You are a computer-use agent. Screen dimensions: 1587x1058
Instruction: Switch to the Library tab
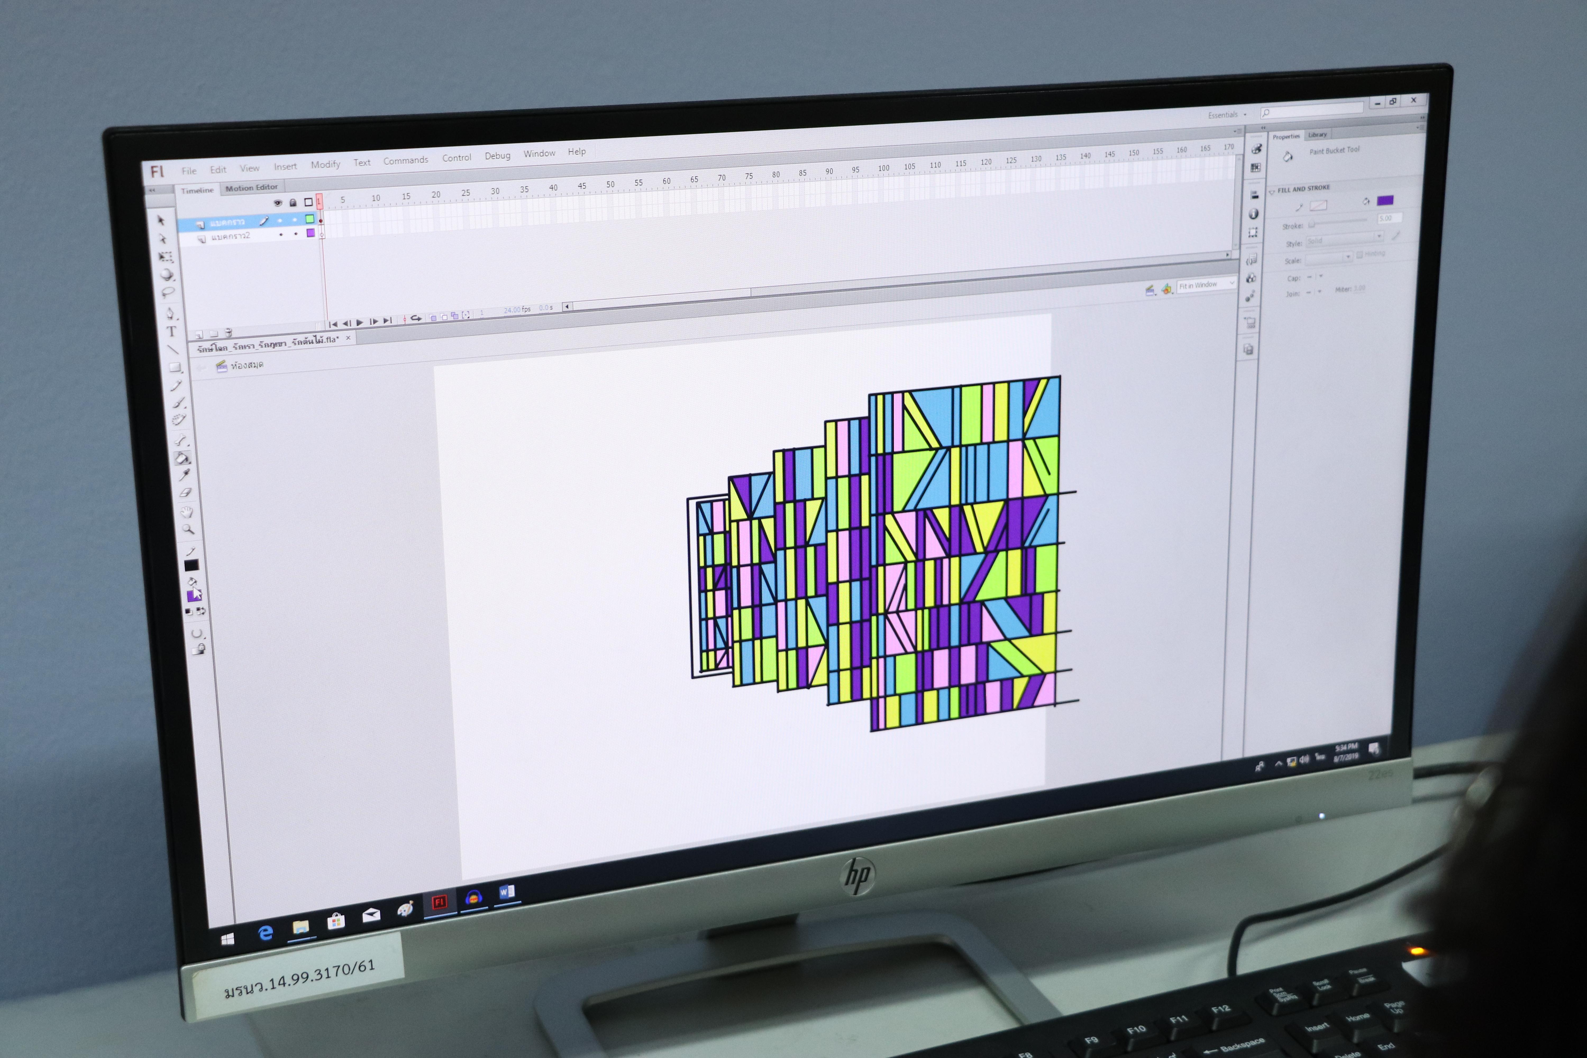click(x=1317, y=134)
